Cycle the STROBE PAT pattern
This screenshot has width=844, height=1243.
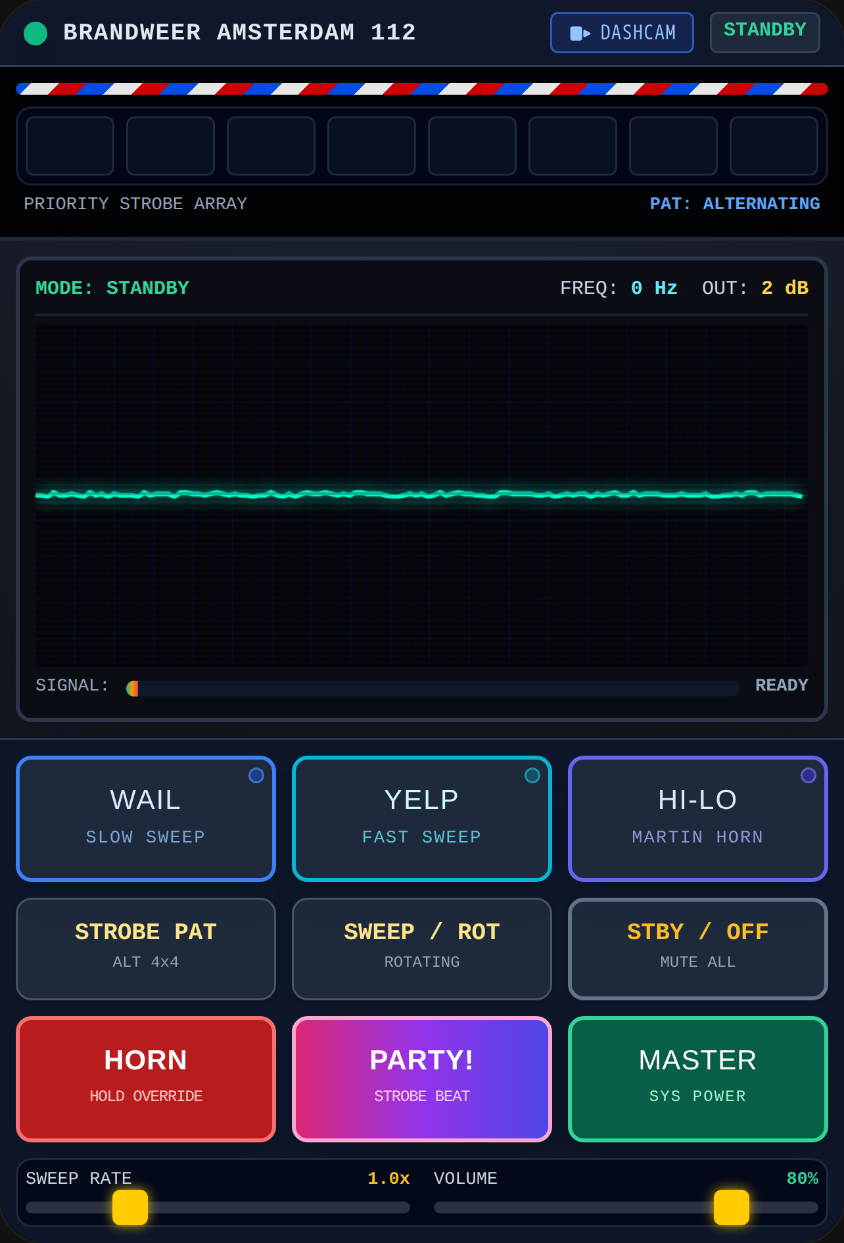(x=146, y=949)
